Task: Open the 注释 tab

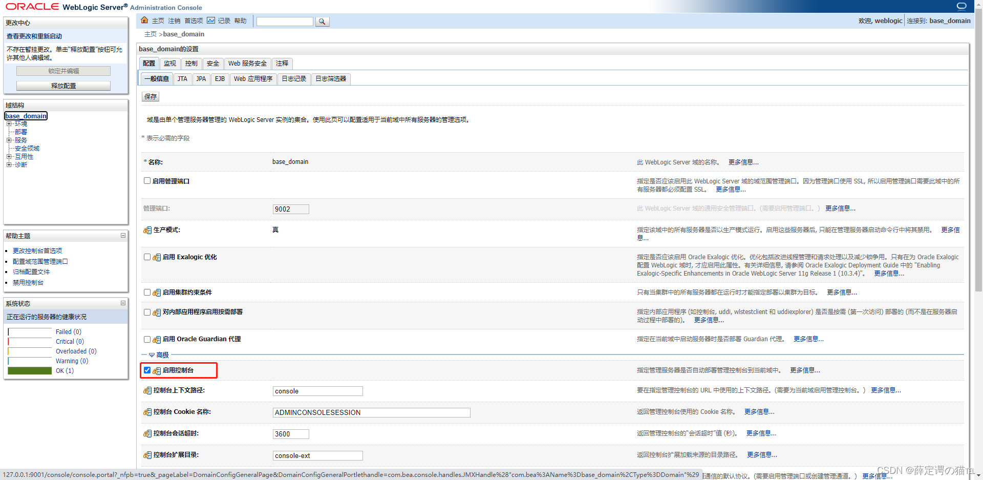Action: (282, 64)
